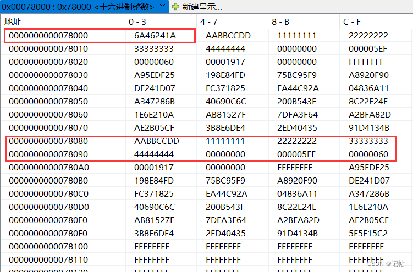The height and width of the screenshot is (272, 413).
Task: Select A347286B in row 078050
Action: tap(155, 101)
